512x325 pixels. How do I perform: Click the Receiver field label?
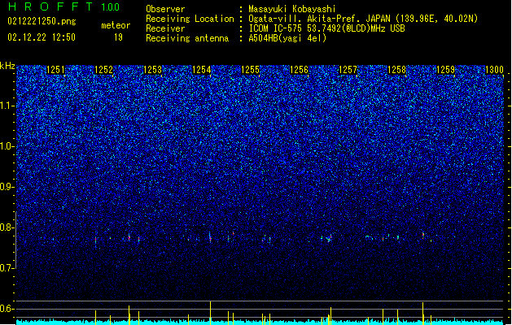coord(165,28)
